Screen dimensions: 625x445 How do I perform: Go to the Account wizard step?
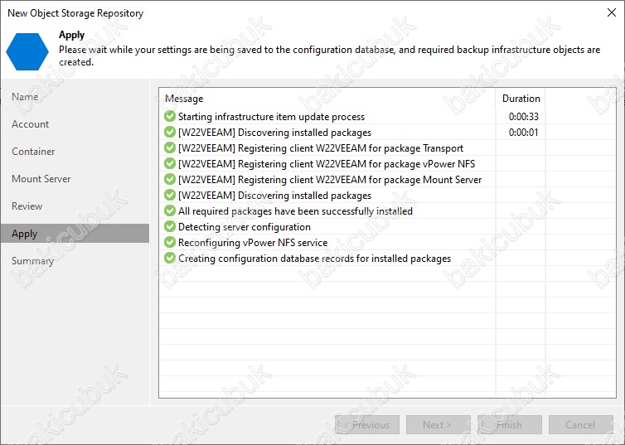[31, 124]
